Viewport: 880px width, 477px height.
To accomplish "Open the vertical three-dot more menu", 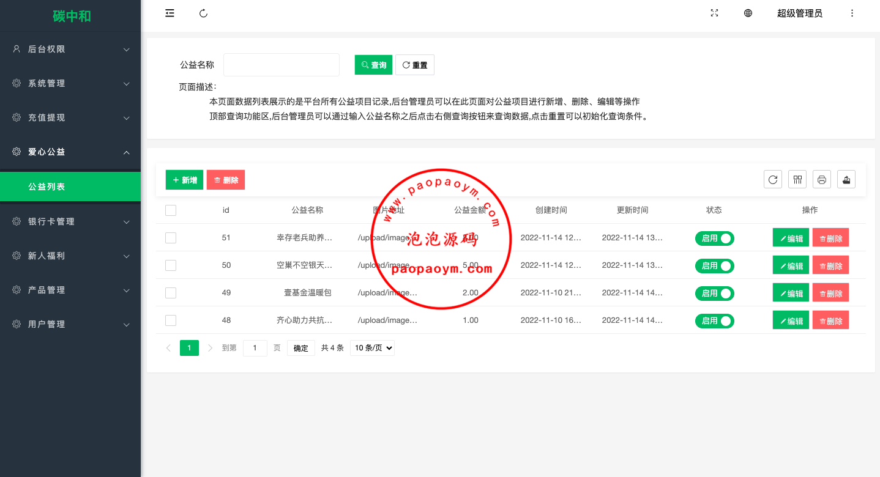I will point(852,13).
